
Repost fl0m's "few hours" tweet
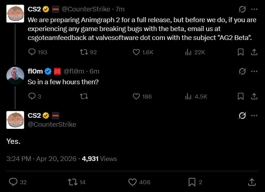84,96
